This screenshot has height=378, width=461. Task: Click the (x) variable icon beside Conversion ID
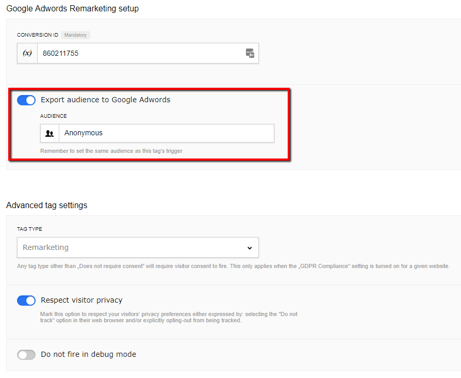(27, 53)
